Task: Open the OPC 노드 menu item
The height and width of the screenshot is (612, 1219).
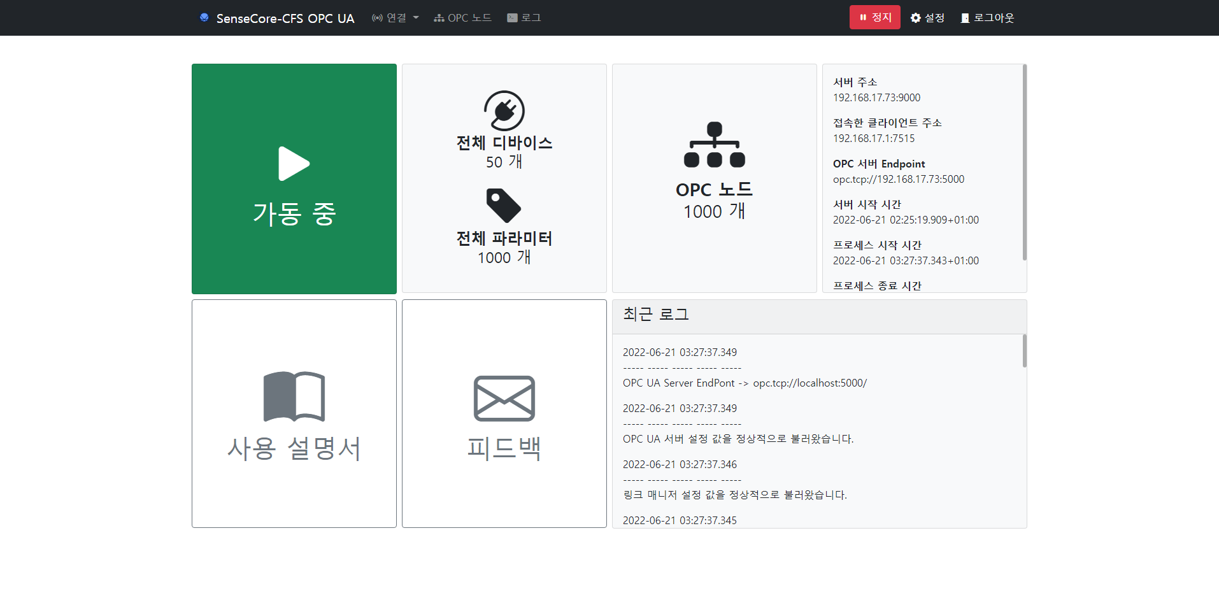Action: 462,18
